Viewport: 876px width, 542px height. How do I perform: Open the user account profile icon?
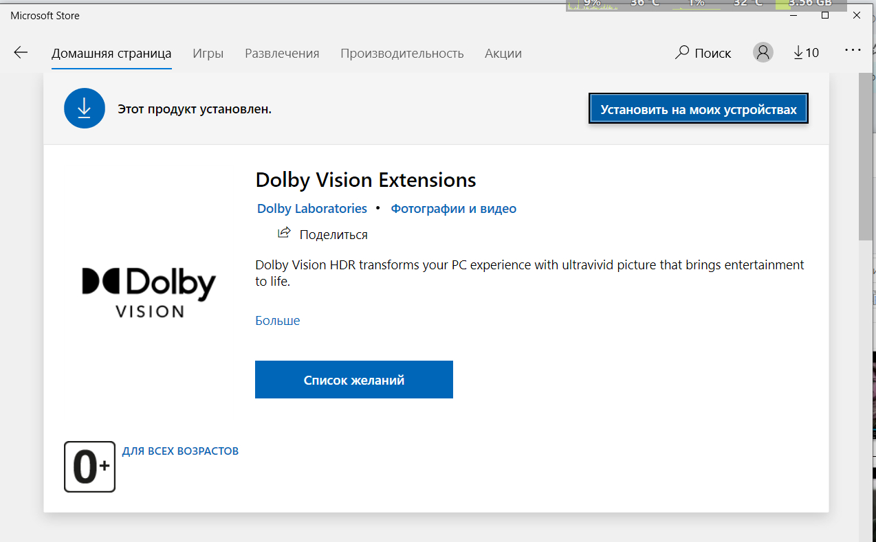[x=763, y=53]
